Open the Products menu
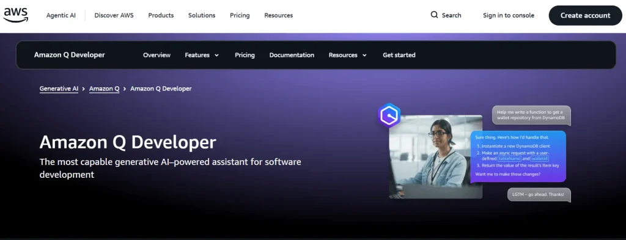The height and width of the screenshot is (240, 626). click(x=161, y=15)
